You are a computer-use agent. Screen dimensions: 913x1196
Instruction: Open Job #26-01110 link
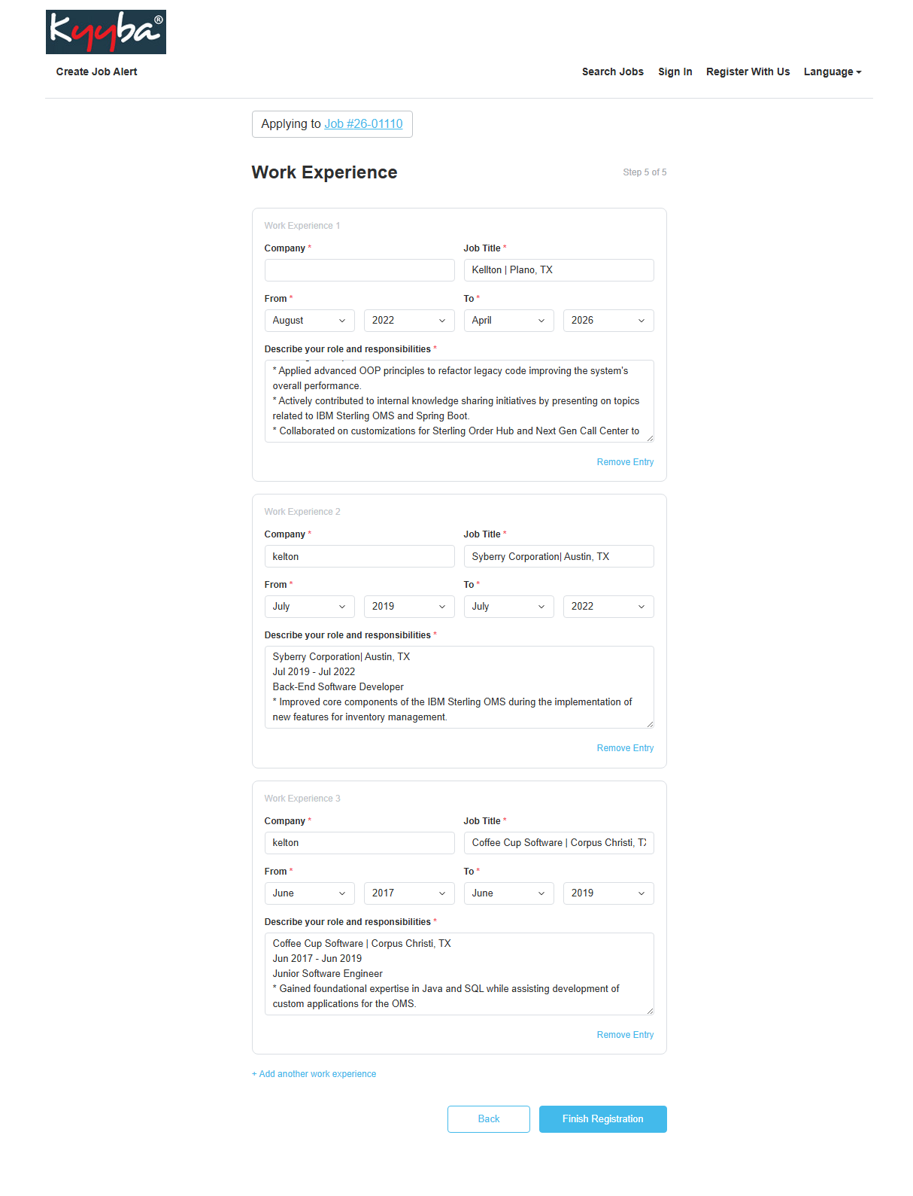[x=363, y=124]
